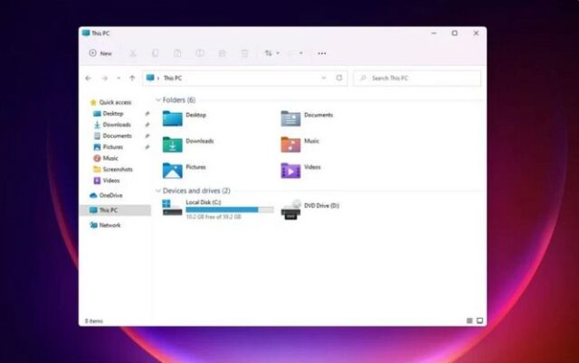The image size is (579, 363).
Task: Maximize the This PC window
Action: pos(454,33)
